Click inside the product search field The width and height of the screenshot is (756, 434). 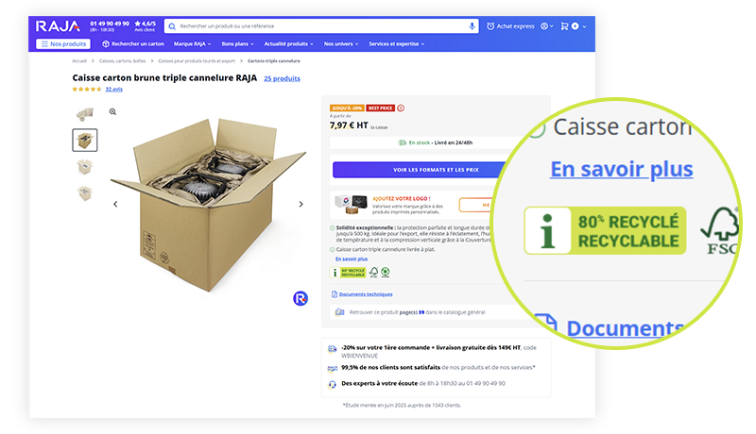(x=320, y=26)
